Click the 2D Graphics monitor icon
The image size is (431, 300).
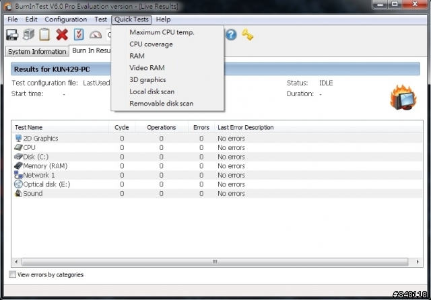tap(18, 138)
